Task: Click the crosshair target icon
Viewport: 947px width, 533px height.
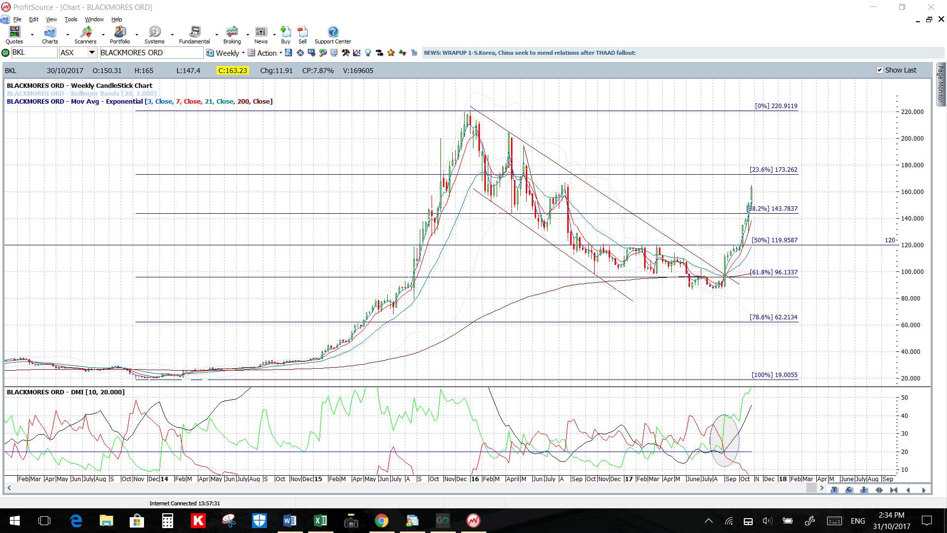Action: pyautogui.click(x=300, y=53)
